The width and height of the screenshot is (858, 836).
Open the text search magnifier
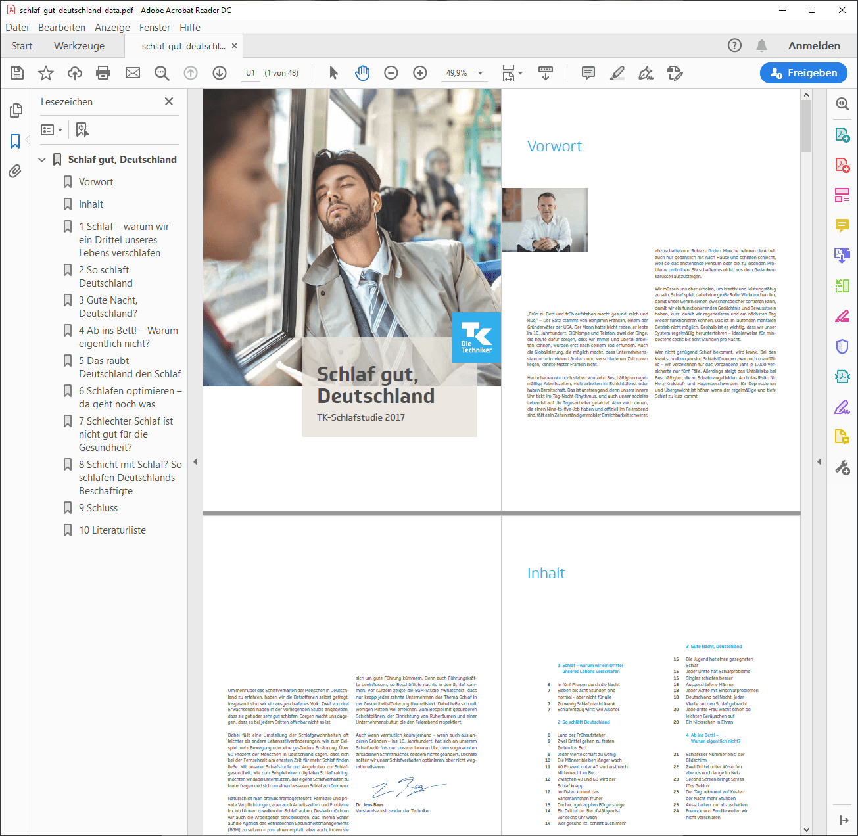(x=162, y=73)
